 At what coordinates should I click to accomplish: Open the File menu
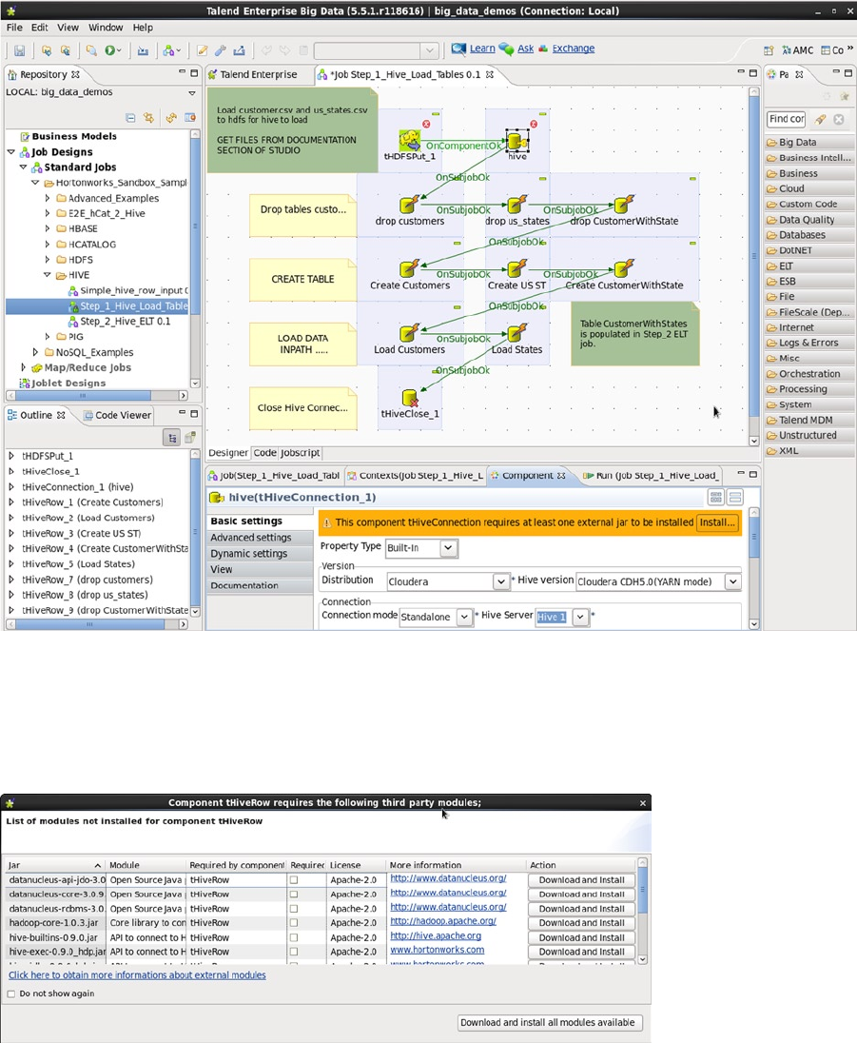coord(14,28)
